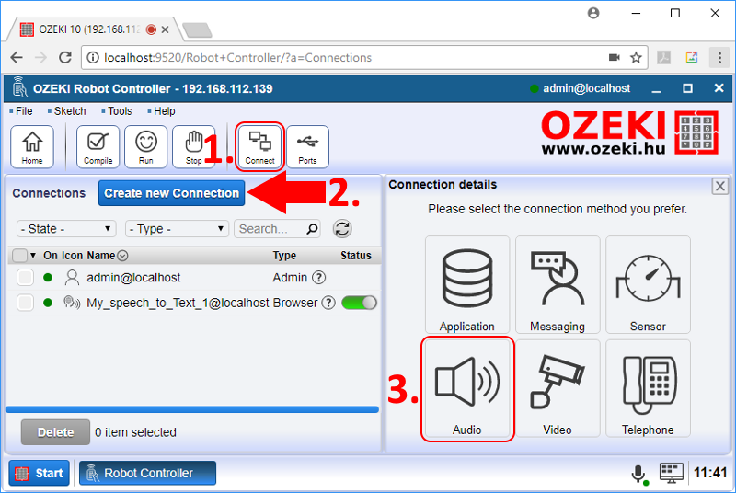The height and width of the screenshot is (493, 736).
Task: Expand the arrow beside the header checkbox
Action: pos(33,256)
